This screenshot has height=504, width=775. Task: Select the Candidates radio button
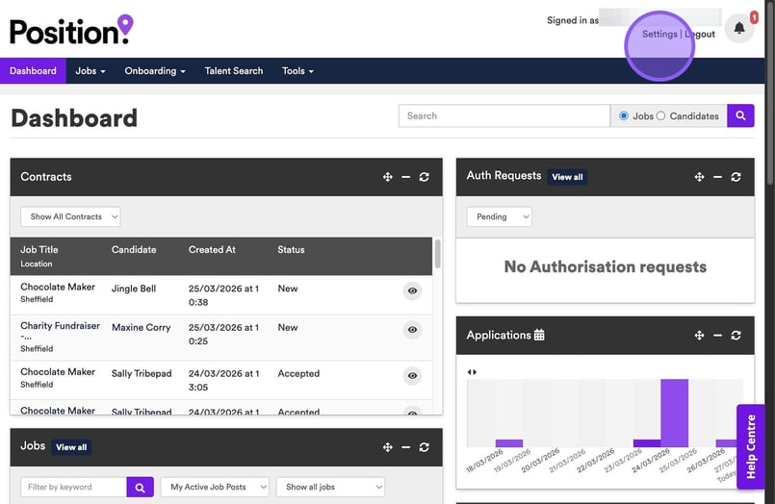[x=660, y=116]
